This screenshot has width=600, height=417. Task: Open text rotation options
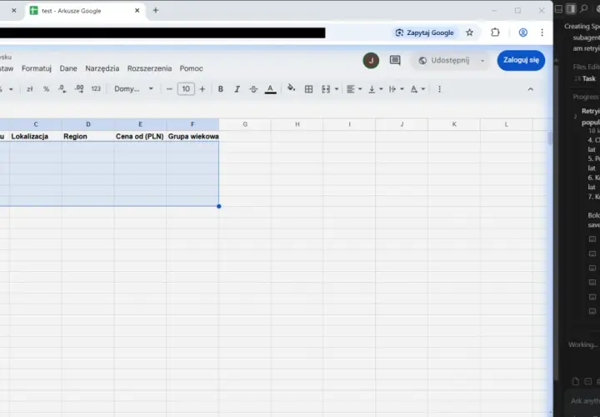click(417, 89)
